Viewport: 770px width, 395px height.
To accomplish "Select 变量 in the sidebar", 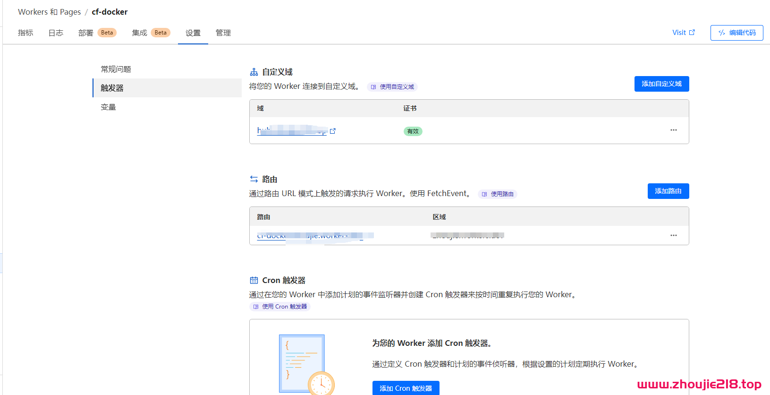I will pyautogui.click(x=108, y=107).
